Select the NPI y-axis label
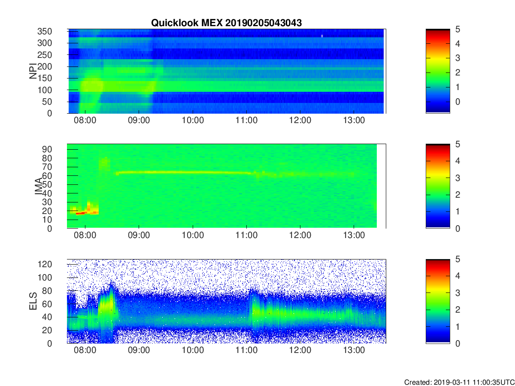The height and width of the screenshot is (386, 515). [33, 71]
